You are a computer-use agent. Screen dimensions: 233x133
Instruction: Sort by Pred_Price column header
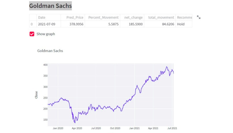[x=73, y=17]
